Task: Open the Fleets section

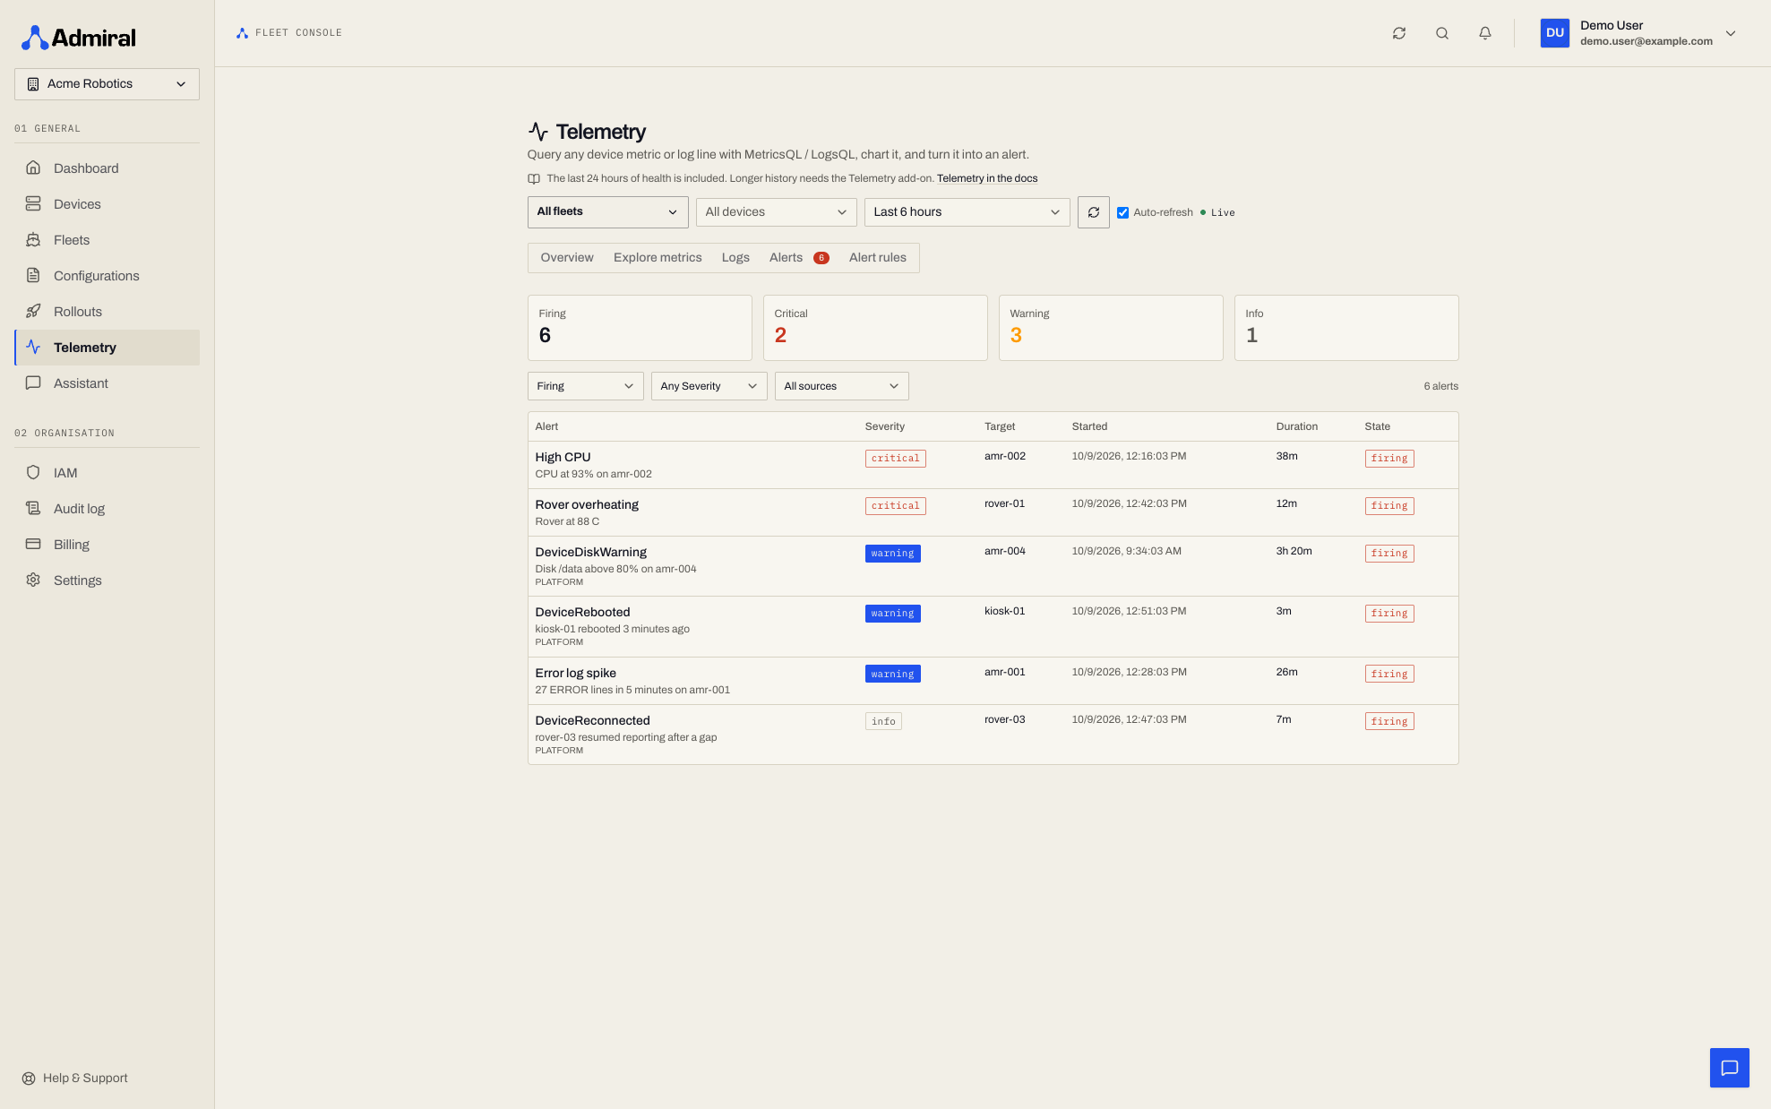Action: [x=107, y=240]
